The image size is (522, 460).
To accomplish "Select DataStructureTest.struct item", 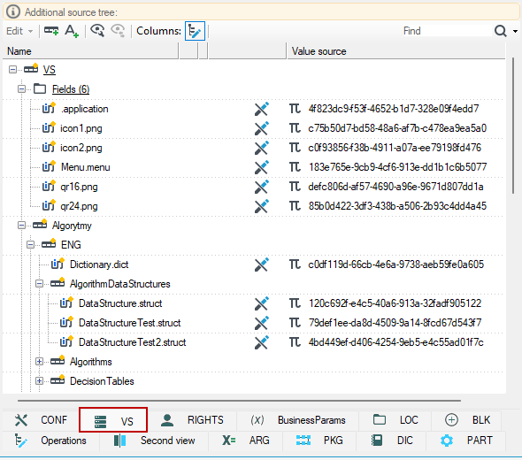I will click(130, 323).
